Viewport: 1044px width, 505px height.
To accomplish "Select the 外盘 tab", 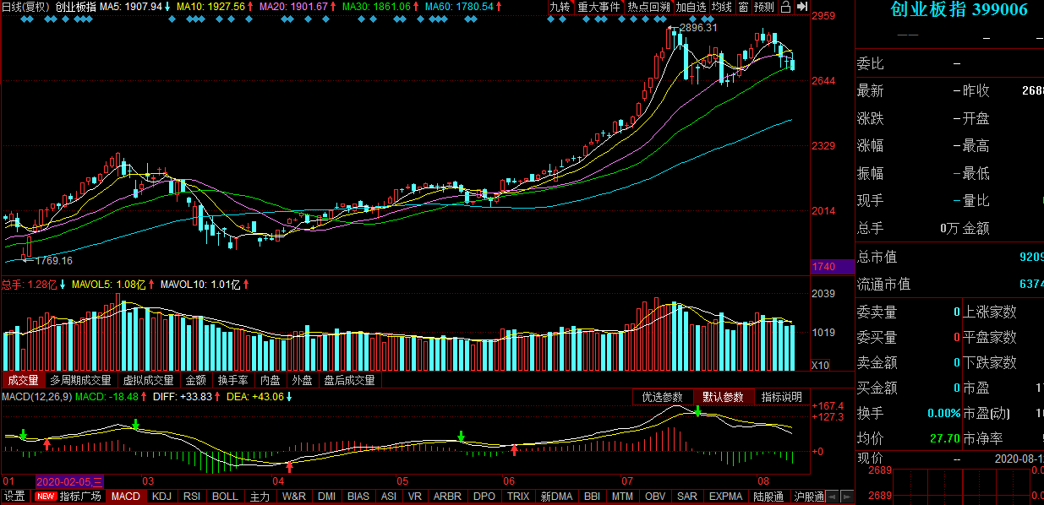I will click(x=302, y=380).
